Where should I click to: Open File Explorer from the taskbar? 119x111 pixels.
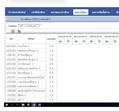tap(23, 105)
